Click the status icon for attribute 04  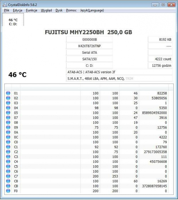tap(8, 108)
